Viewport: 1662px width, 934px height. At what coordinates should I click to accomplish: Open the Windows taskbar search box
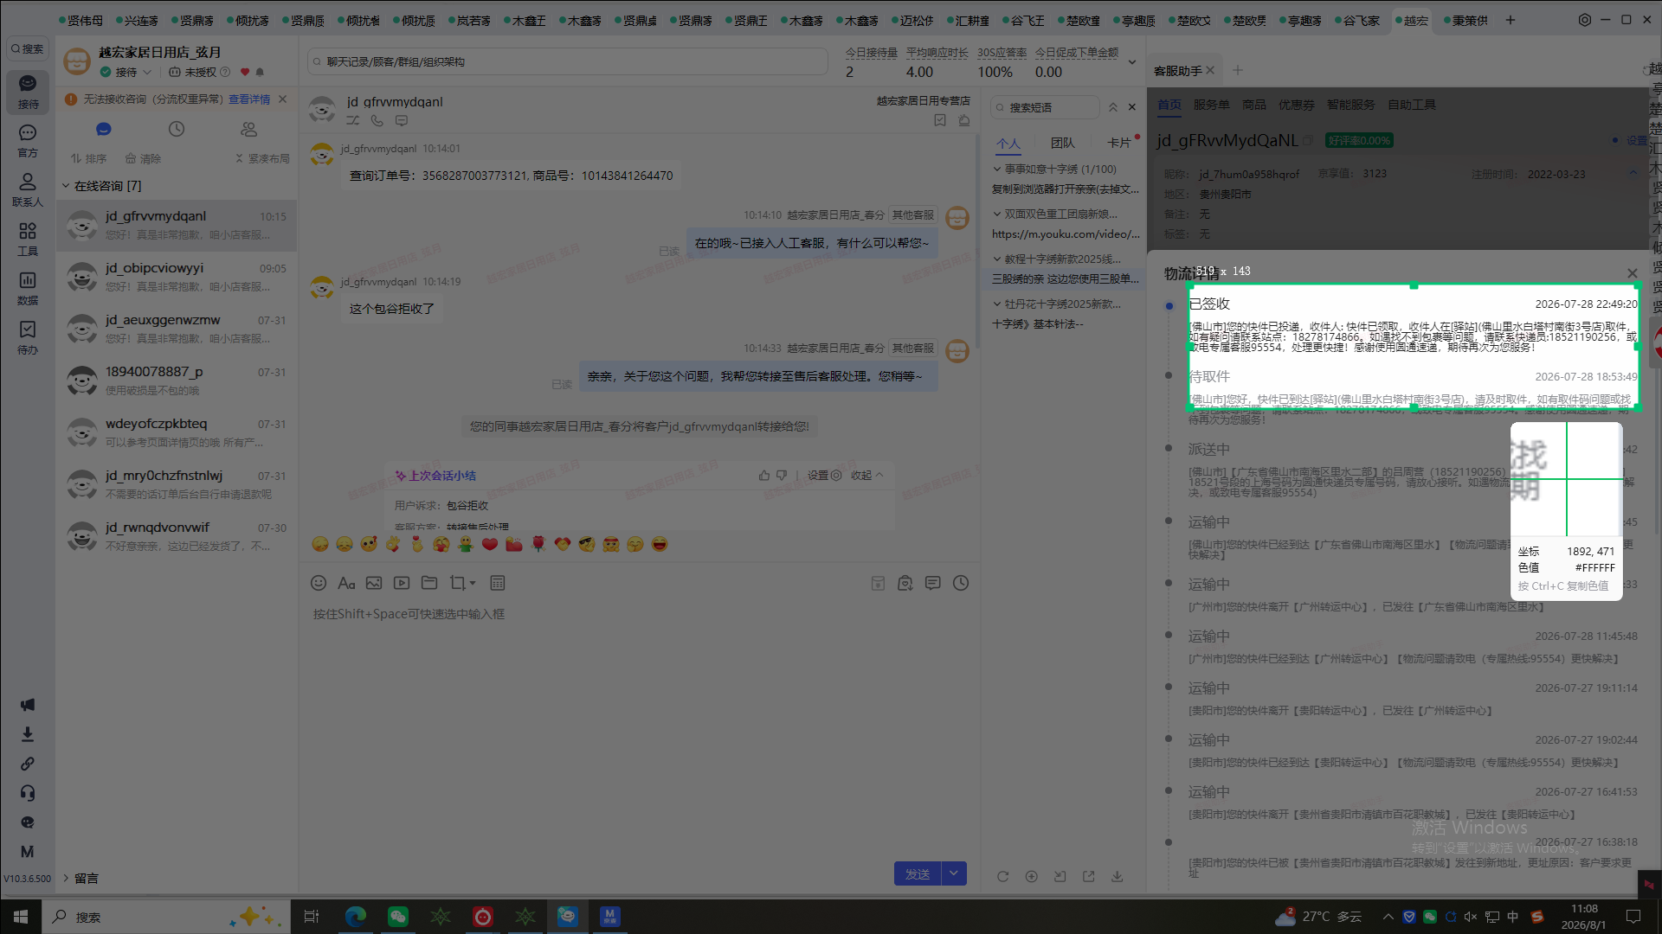[164, 917]
